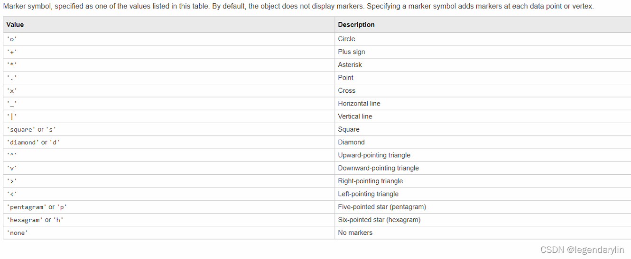Click the '*' asterisk value
The image size is (631, 259).
[x=11, y=65]
